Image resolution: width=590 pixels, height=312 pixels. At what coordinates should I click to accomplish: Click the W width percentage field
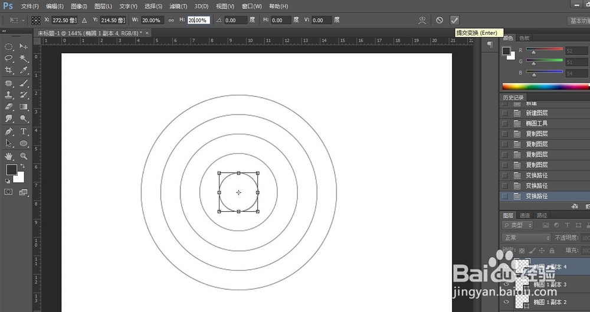click(152, 20)
